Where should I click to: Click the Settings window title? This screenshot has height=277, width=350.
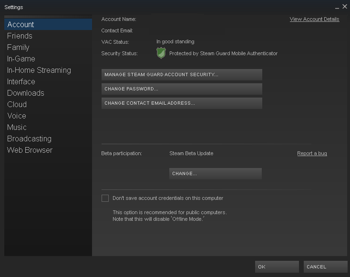[x=14, y=7]
